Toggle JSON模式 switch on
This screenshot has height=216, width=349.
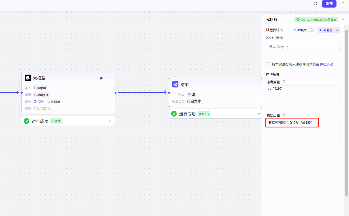click(x=311, y=30)
